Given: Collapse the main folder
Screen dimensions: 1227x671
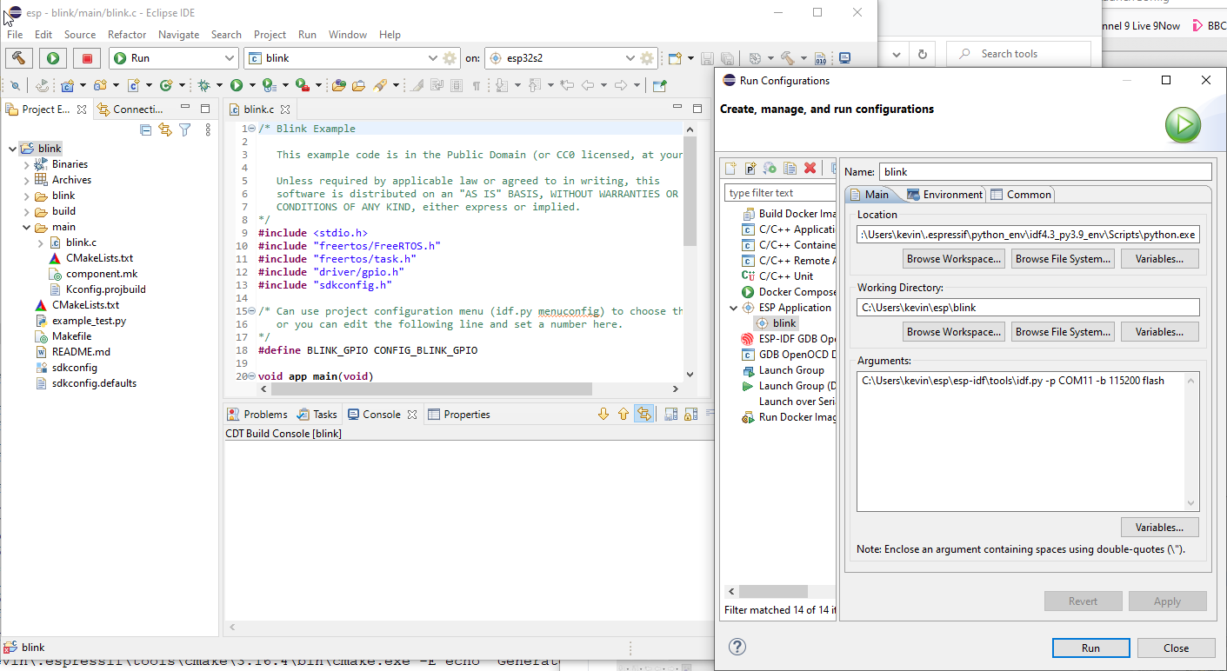Looking at the screenshot, I should coord(26,227).
